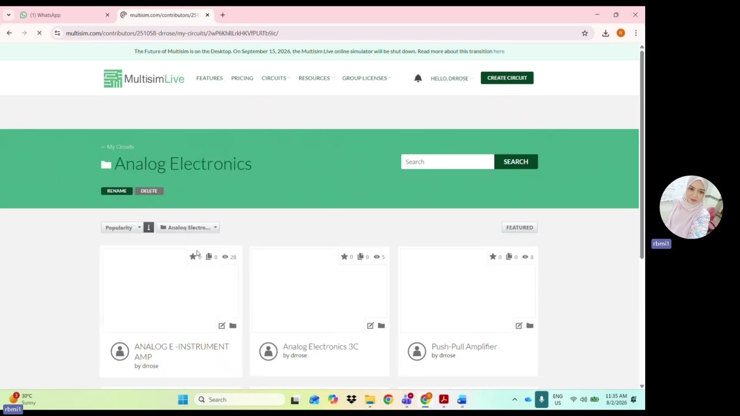Image resolution: width=740 pixels, height=416 pixels.
Task: Click the RENAME button
Action: coord(117,191)
